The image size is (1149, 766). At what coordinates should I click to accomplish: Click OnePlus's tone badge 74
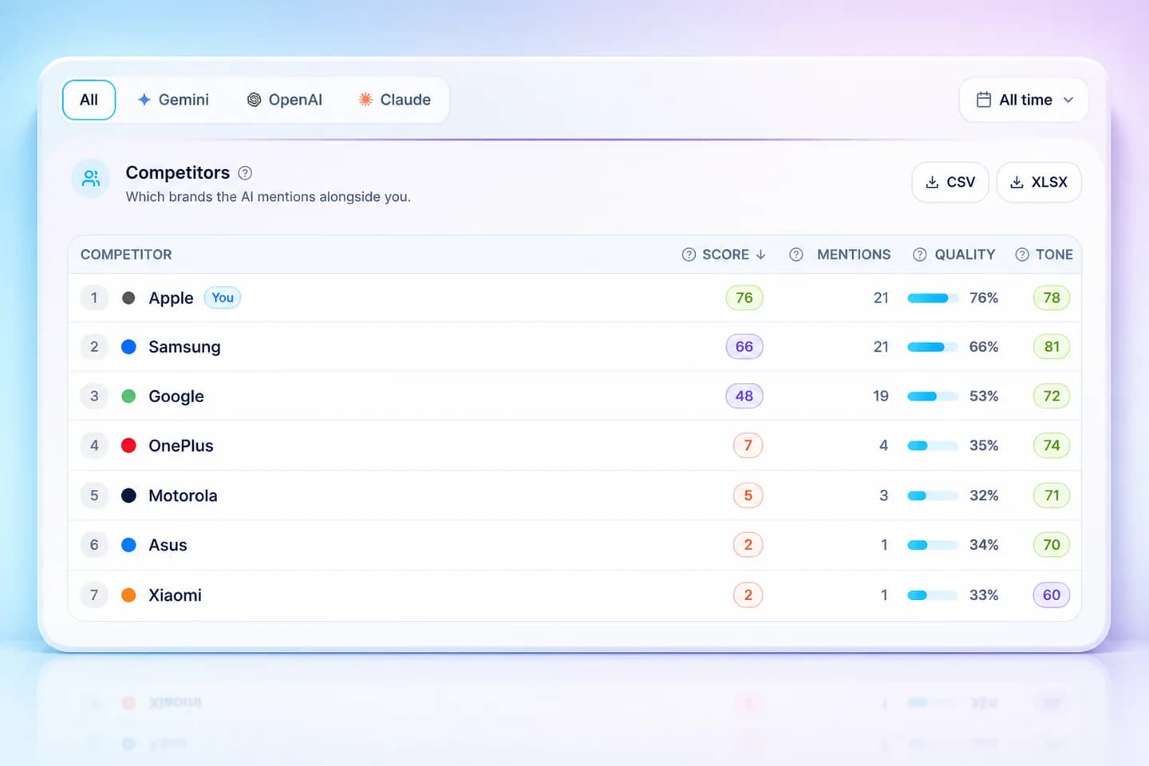1052,446
